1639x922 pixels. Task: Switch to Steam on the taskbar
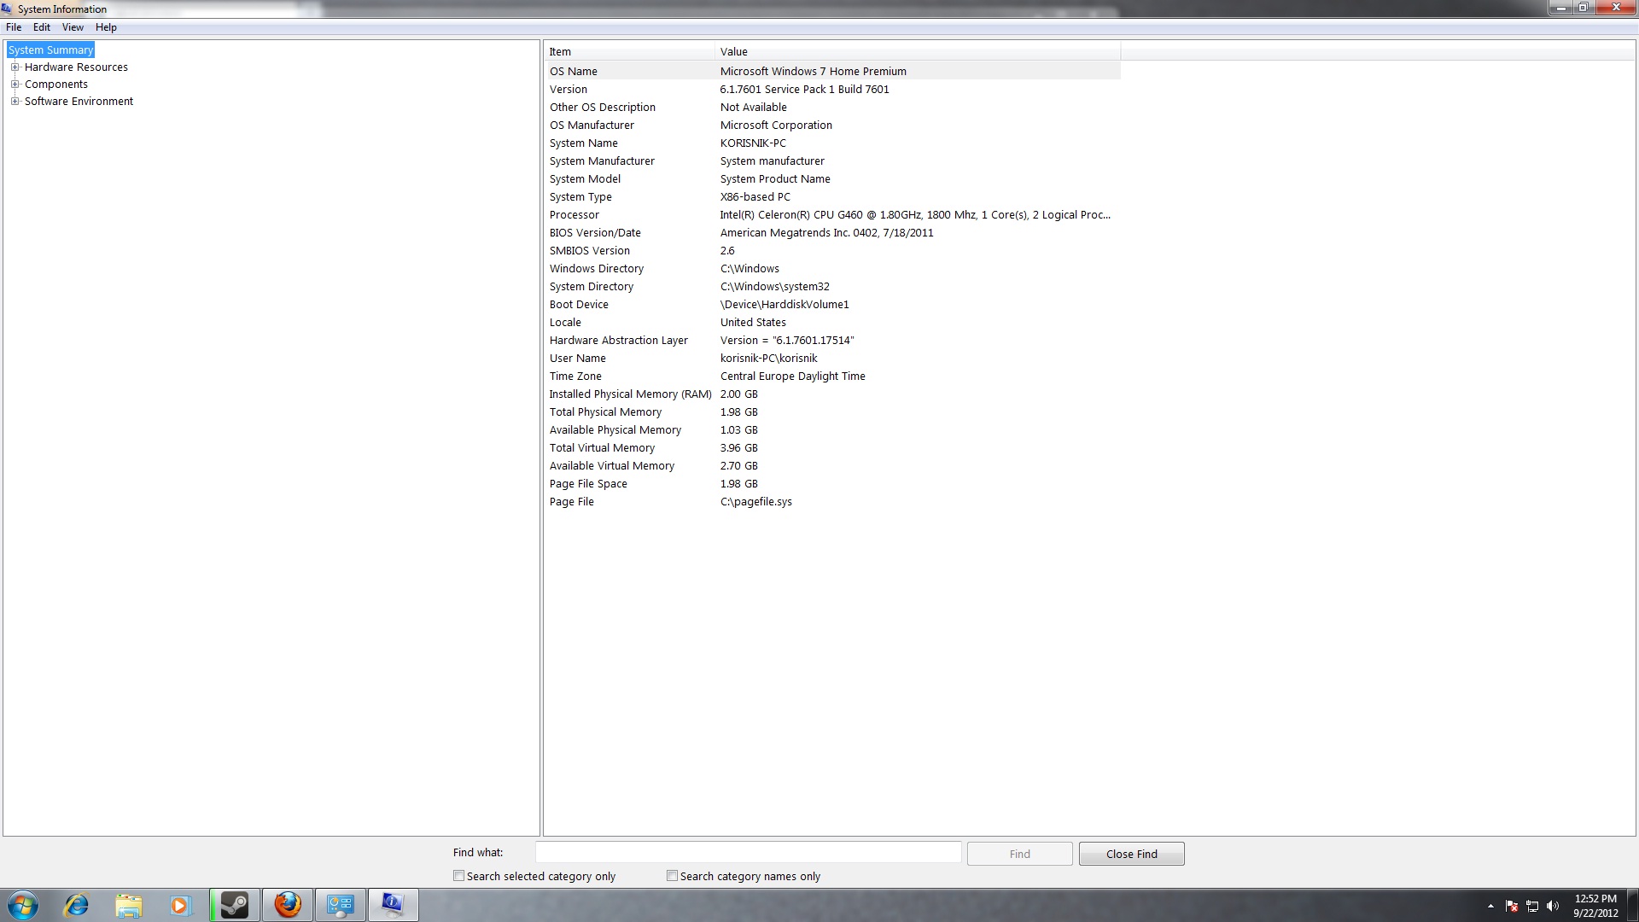point(235,905)
